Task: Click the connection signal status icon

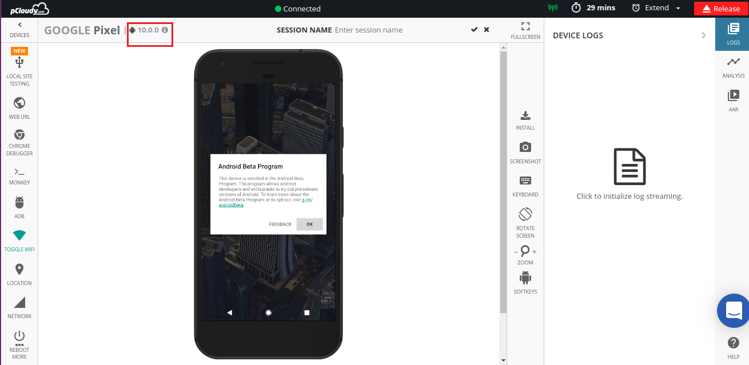Action: pos(553,8)
